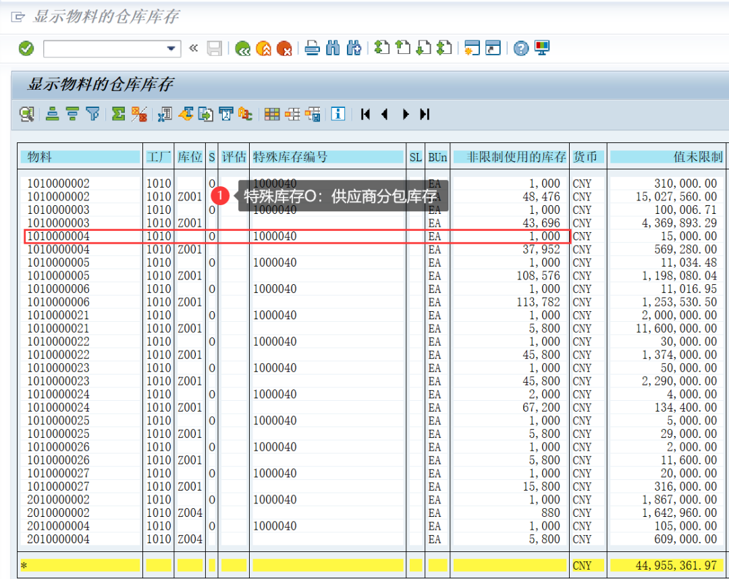
Task: Click the Print icon in toolbar
Action: 312,49
